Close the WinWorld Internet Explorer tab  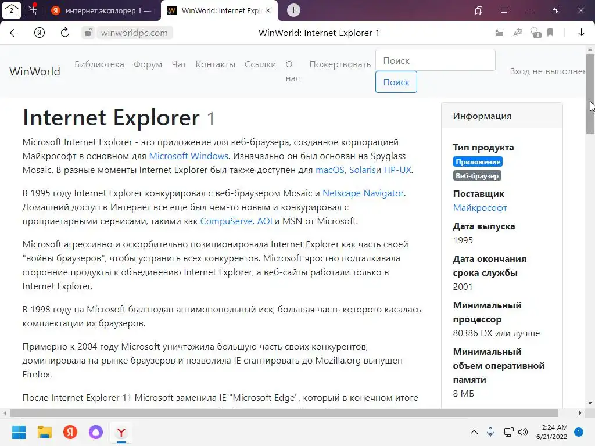pyautogui.click(x=268, y=10)
